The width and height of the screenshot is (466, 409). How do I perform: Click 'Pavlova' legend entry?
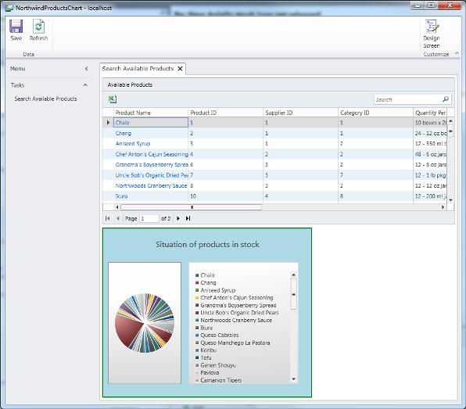210,372
